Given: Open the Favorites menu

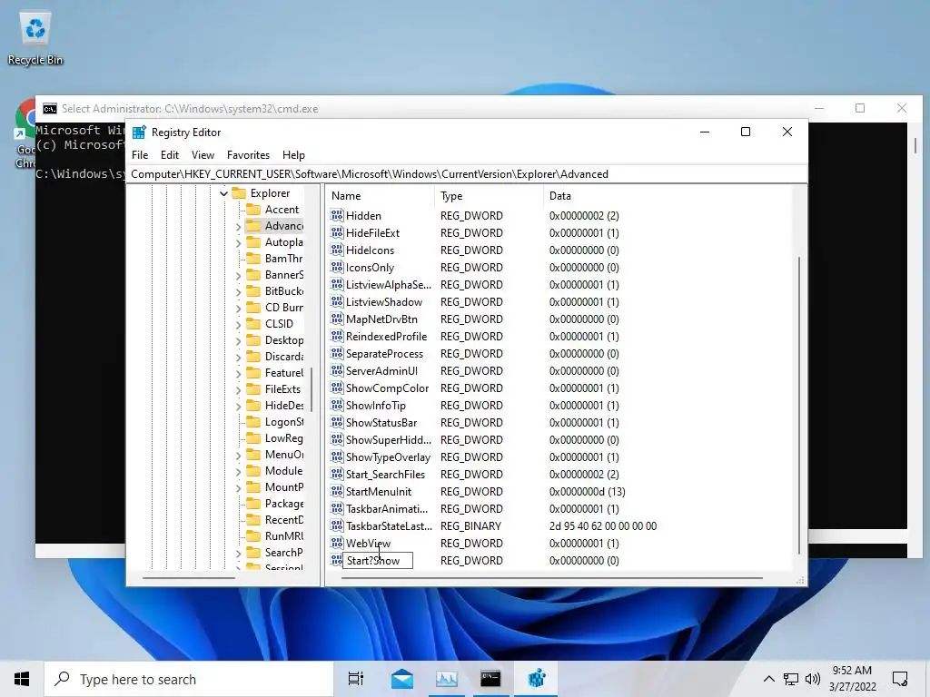Looking at the screenshot, I should tap(248, 154).
